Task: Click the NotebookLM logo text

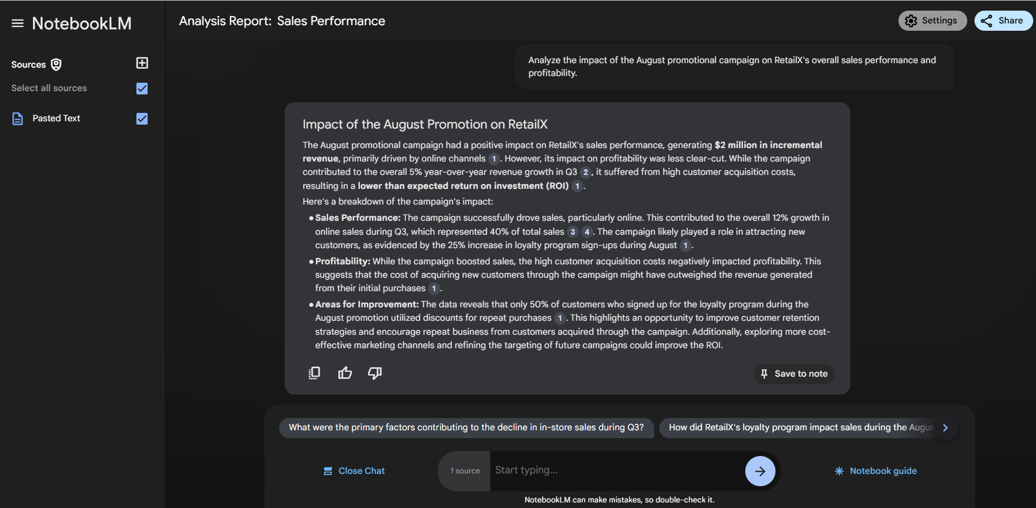Action: click(x=82, y=23)
